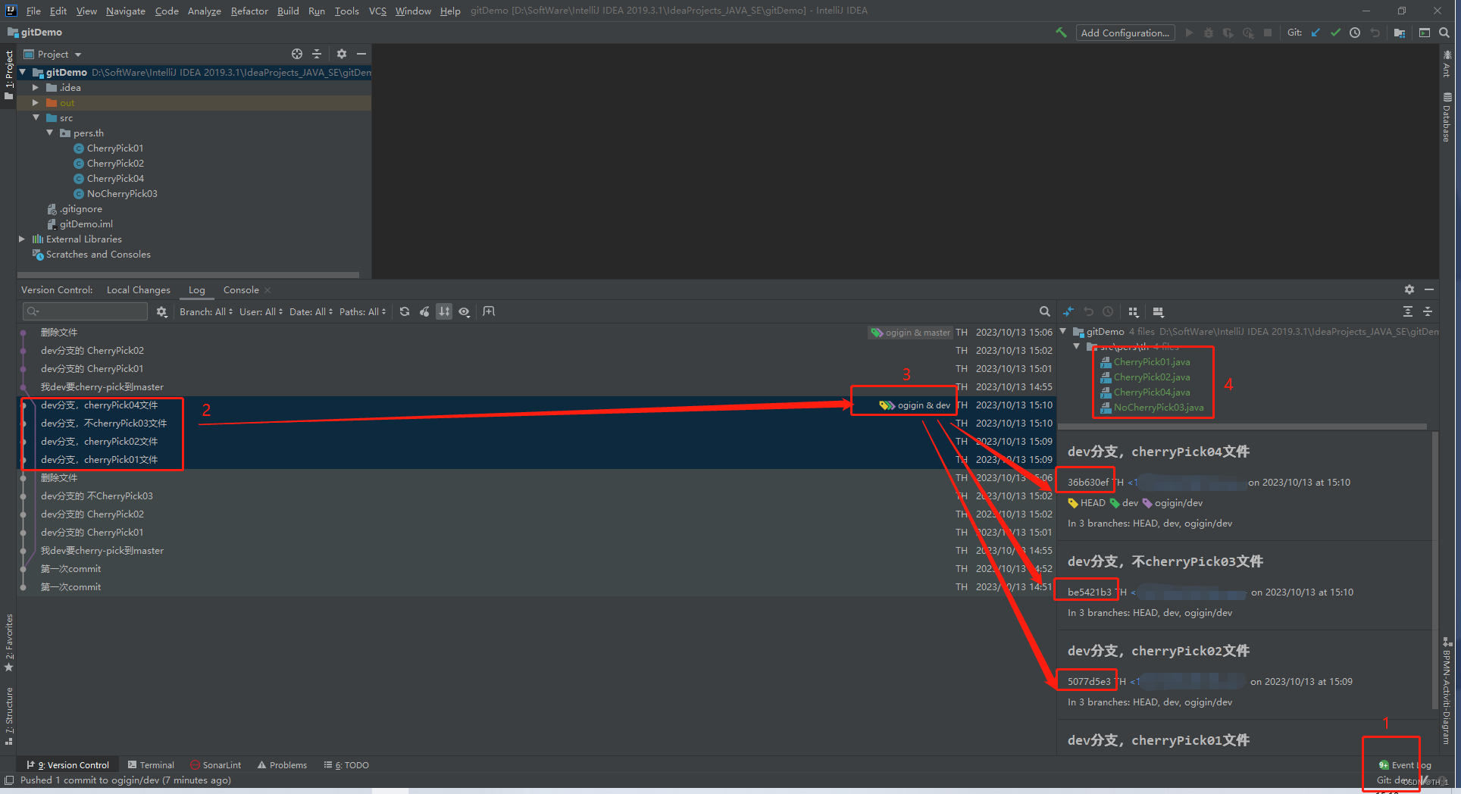This screenshot has height=794, width=1461.
Task: Click Collapse All icon in Project panel
Action: [317, 54]
